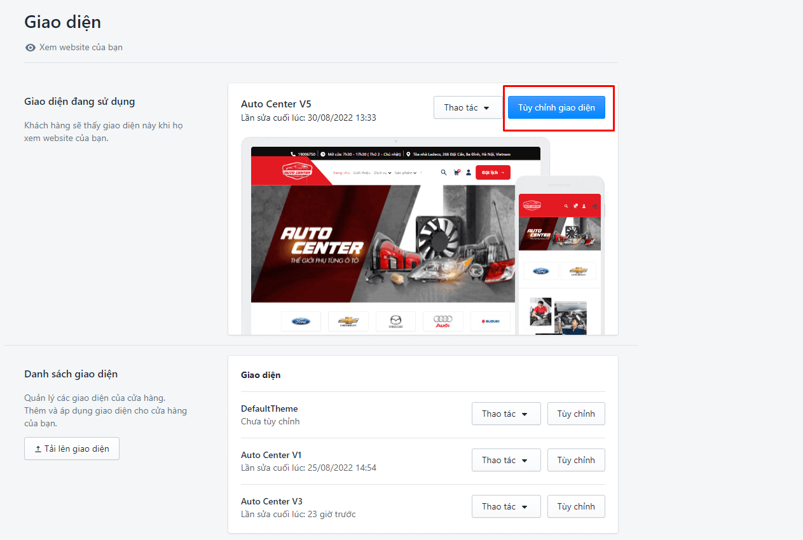Click Auto Center logo in desktop preview

click(x=297, y=171)
